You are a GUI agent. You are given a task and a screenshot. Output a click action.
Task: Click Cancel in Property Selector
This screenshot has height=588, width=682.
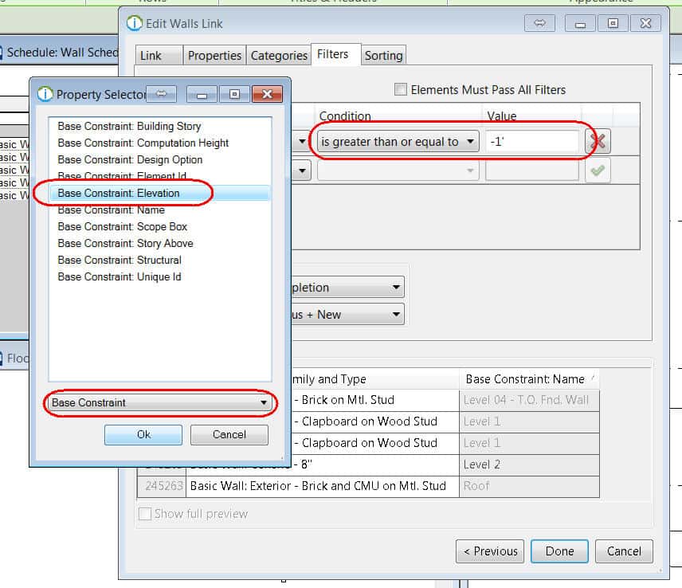pos(229,434)
